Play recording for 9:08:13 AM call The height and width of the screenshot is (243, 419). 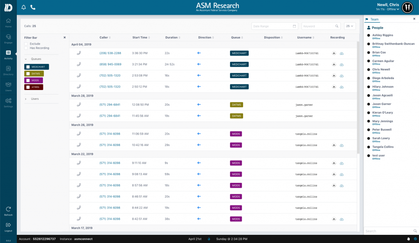pos(334,174)
